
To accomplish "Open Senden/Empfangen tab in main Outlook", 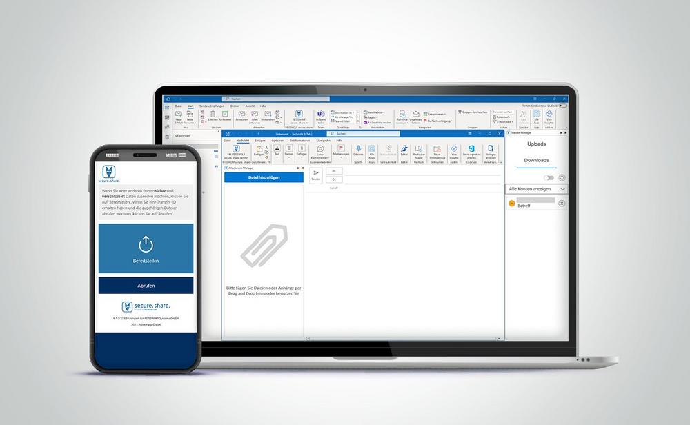I will [x=212, y=106].
